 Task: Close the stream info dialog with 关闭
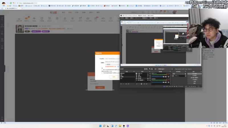114,77
